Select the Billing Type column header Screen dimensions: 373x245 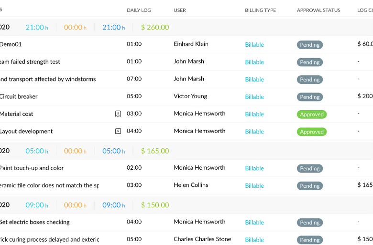260,10
